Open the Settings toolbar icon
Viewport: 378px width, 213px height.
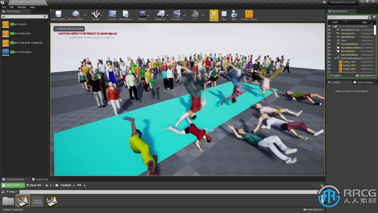coord(142,15)
